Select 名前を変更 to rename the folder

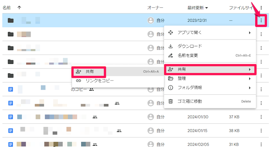tap(187, 55)
